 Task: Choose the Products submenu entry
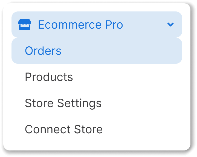97,77
